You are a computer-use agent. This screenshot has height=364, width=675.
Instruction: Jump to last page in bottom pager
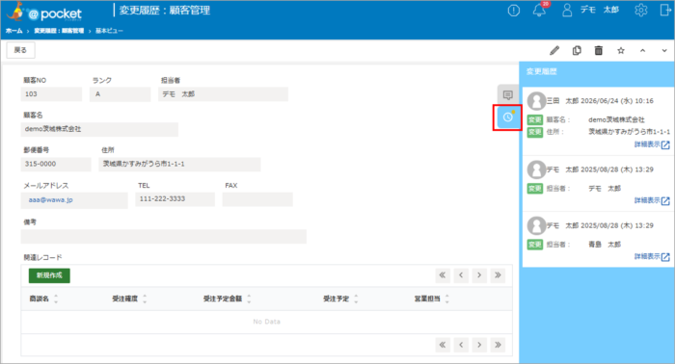pos(498,345)
